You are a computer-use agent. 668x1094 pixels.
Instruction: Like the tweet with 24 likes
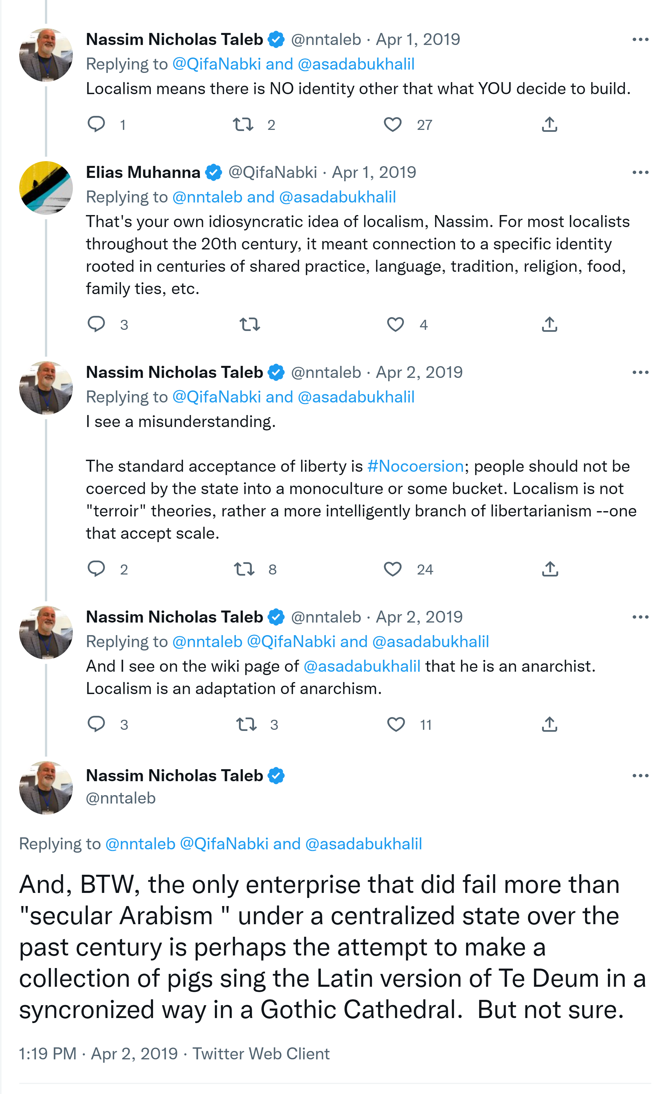pos(393,569)
